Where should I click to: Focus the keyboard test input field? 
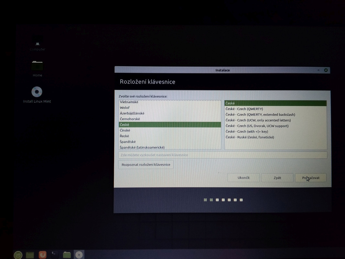[x=223, y=155]
